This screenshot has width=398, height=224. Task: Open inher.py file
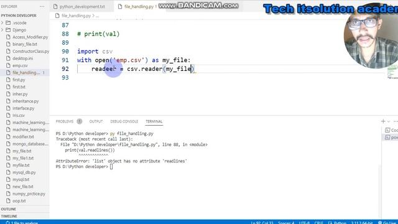pyautogui.click(x=20, y=94)
